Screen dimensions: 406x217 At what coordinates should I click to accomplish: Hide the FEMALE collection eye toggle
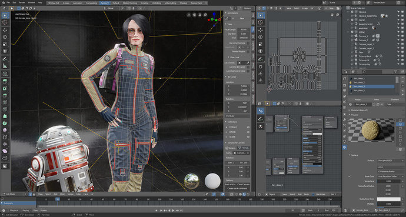pyautogui.click(x=248, y=127)
